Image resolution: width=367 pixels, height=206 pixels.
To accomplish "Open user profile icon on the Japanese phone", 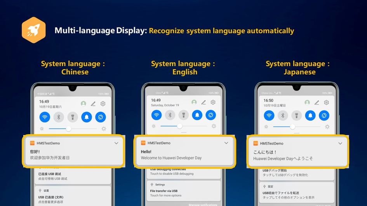I will [x=307, y=103].
